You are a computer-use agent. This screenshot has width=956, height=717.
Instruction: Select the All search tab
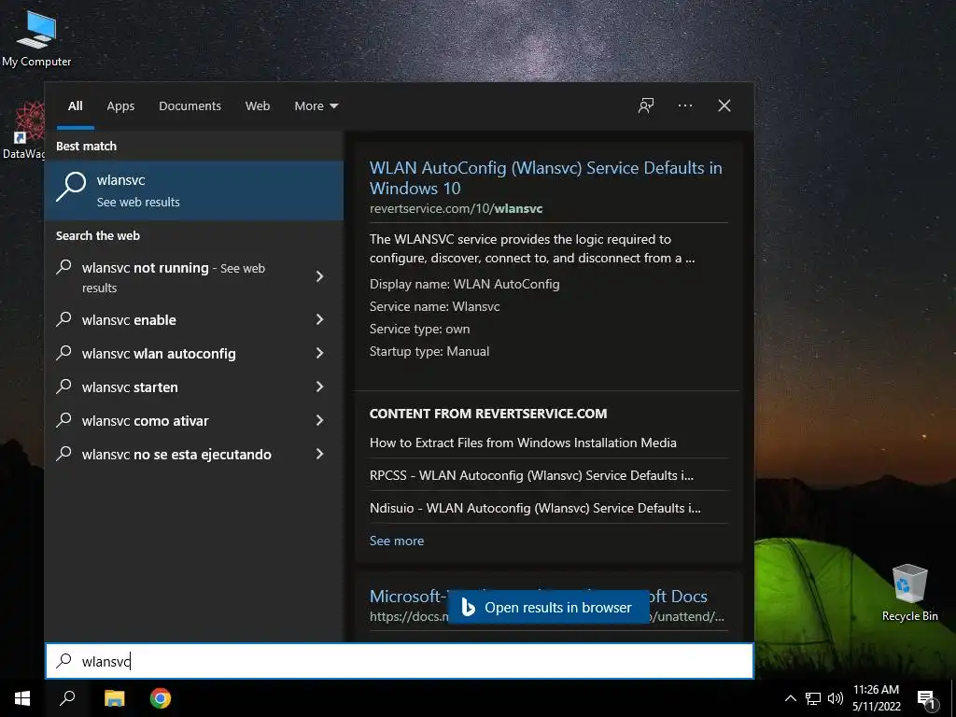(76, 106)
